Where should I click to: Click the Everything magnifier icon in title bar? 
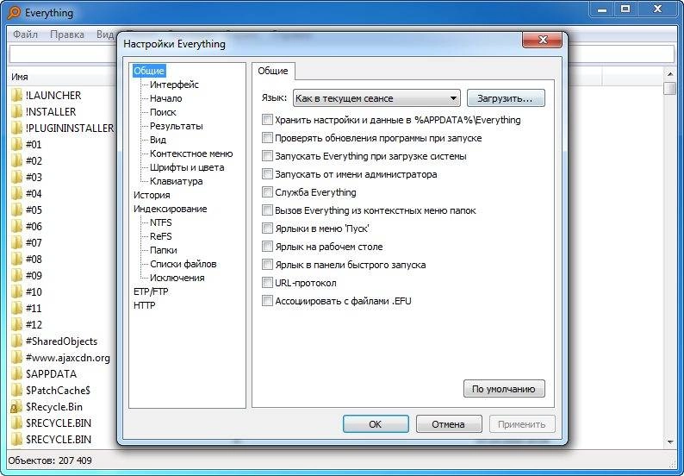point(14,13)
